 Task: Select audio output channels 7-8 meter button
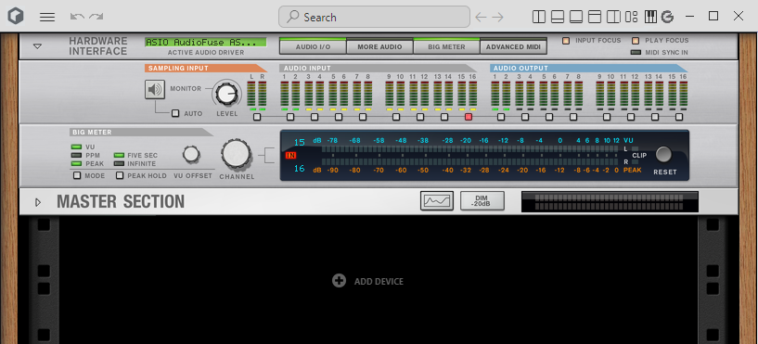(x=573, y=117)
